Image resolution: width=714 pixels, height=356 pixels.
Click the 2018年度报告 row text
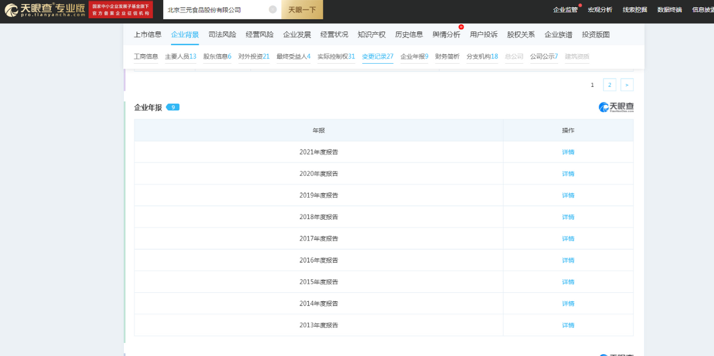tap(319, 217)
